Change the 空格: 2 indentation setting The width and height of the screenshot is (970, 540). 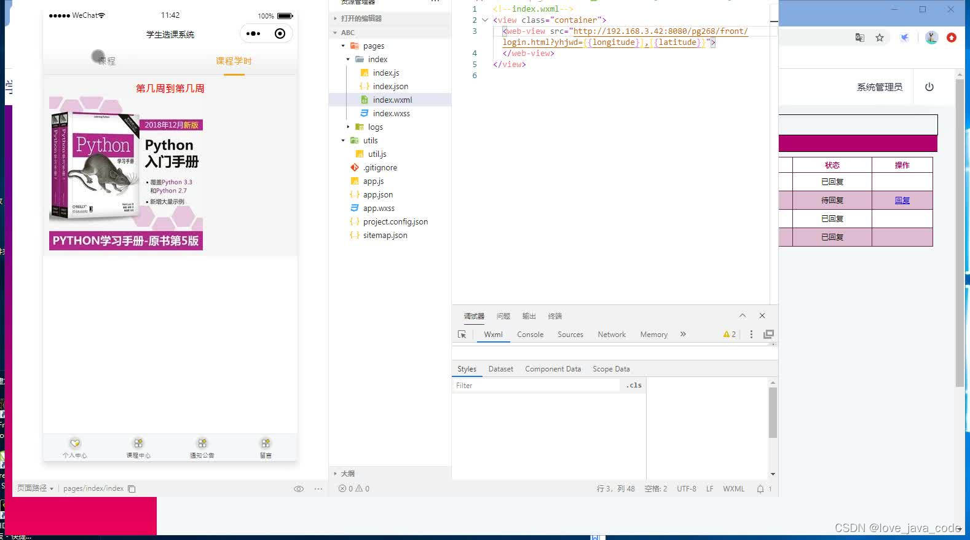[656, 489]
